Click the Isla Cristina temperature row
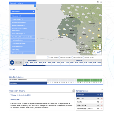The width and height of the screenshot is (114, 113). click(90, 105)
